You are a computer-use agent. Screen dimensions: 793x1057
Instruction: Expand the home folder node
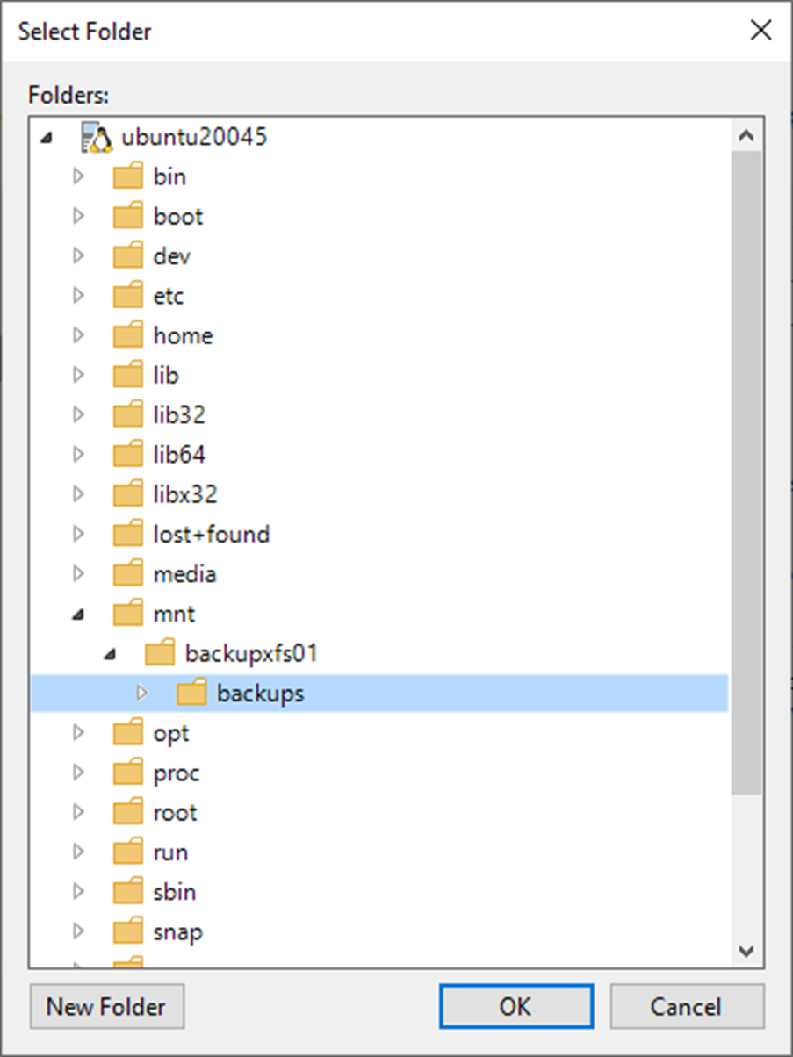(x=78, y=335)
